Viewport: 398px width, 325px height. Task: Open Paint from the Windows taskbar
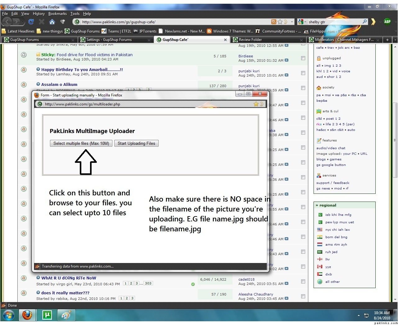(66, 315)
